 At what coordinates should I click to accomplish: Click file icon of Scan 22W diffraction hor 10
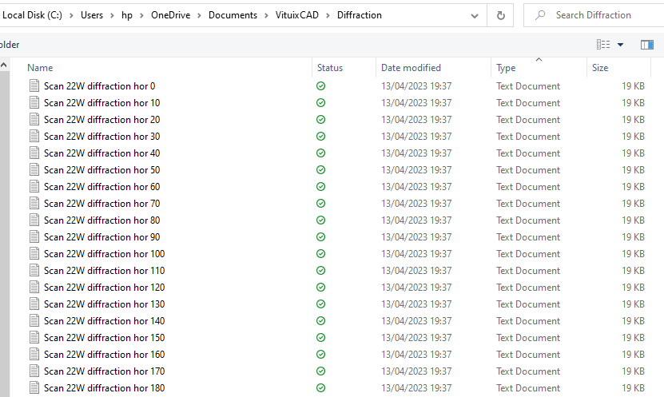click(34, 103)
